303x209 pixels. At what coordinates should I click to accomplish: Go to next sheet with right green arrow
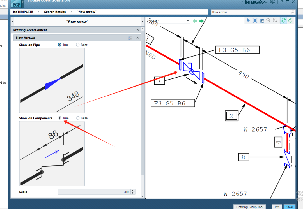pos(201,21)
